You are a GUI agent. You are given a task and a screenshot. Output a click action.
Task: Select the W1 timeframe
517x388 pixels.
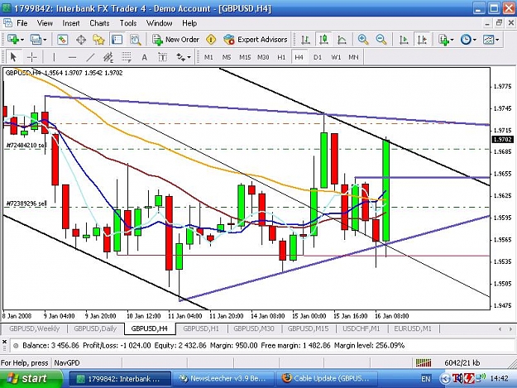click(336, 57)
